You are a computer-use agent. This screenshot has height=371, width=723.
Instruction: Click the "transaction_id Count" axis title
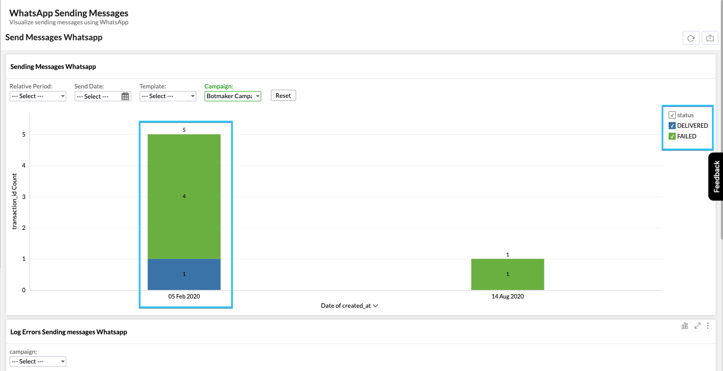(15, 201)
